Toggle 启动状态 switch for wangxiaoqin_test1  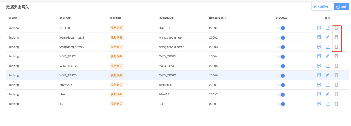tap(281, 38)
